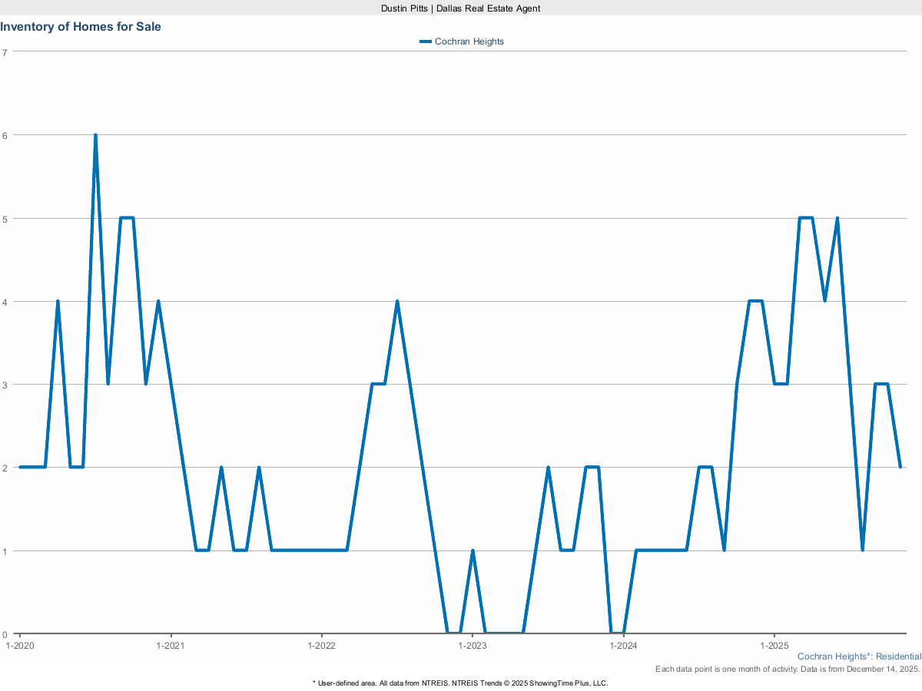Click the 1-2021 x-axis label
The height and width of the screenshot is (691, 922).
170,646
